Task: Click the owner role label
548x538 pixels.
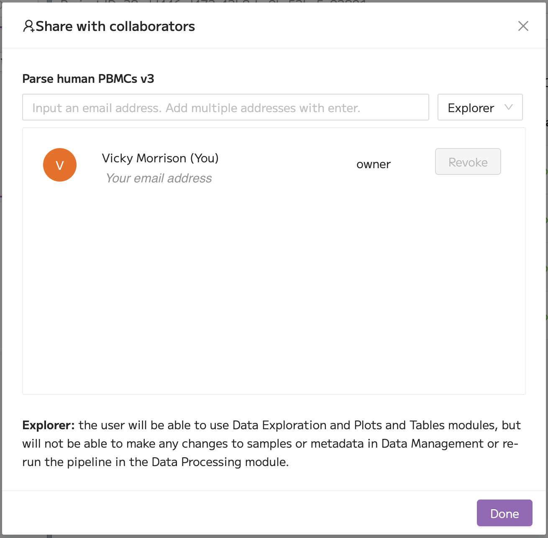Action: pos(374,164)
